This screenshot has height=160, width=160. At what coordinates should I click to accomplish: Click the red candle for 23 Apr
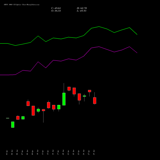(79, 97)
